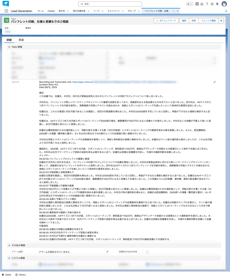Open History in the utility bar
Viewport: 230px width, 278px height.
coord(20,275)
